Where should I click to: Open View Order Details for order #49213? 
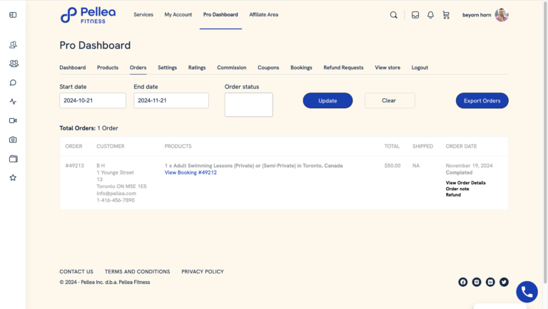click(465, 183)
